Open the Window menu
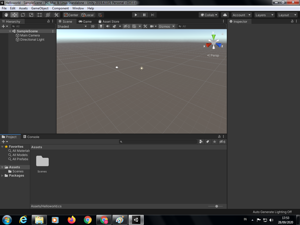This screenshot has height=225, width=300. [x=78, y=8]
